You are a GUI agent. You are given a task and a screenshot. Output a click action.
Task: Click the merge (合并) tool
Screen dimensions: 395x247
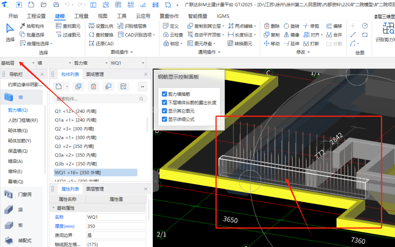(334, 35)
